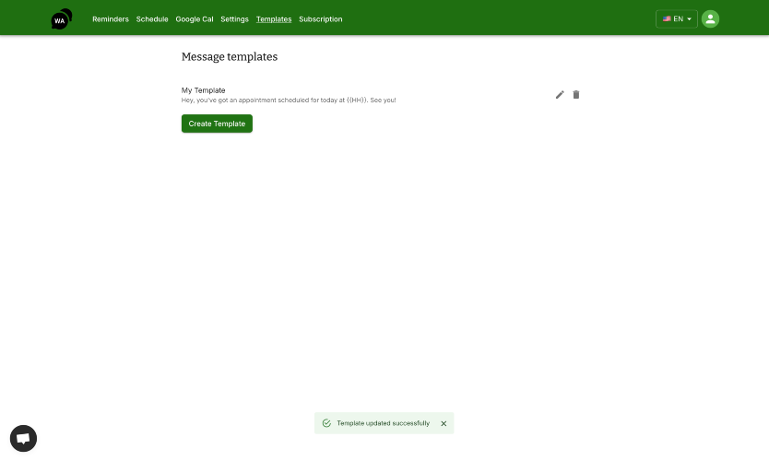Click the WA logo icon
Image resolution: width=769 pixels, height=461 pixels.
click(x=61, y=19)
